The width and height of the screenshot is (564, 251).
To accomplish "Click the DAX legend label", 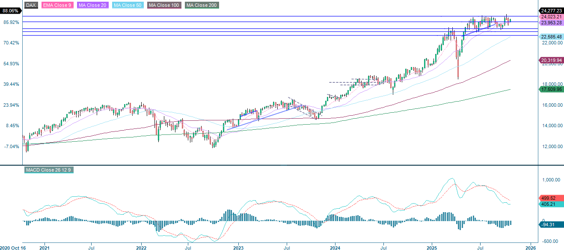I will 31,5.
